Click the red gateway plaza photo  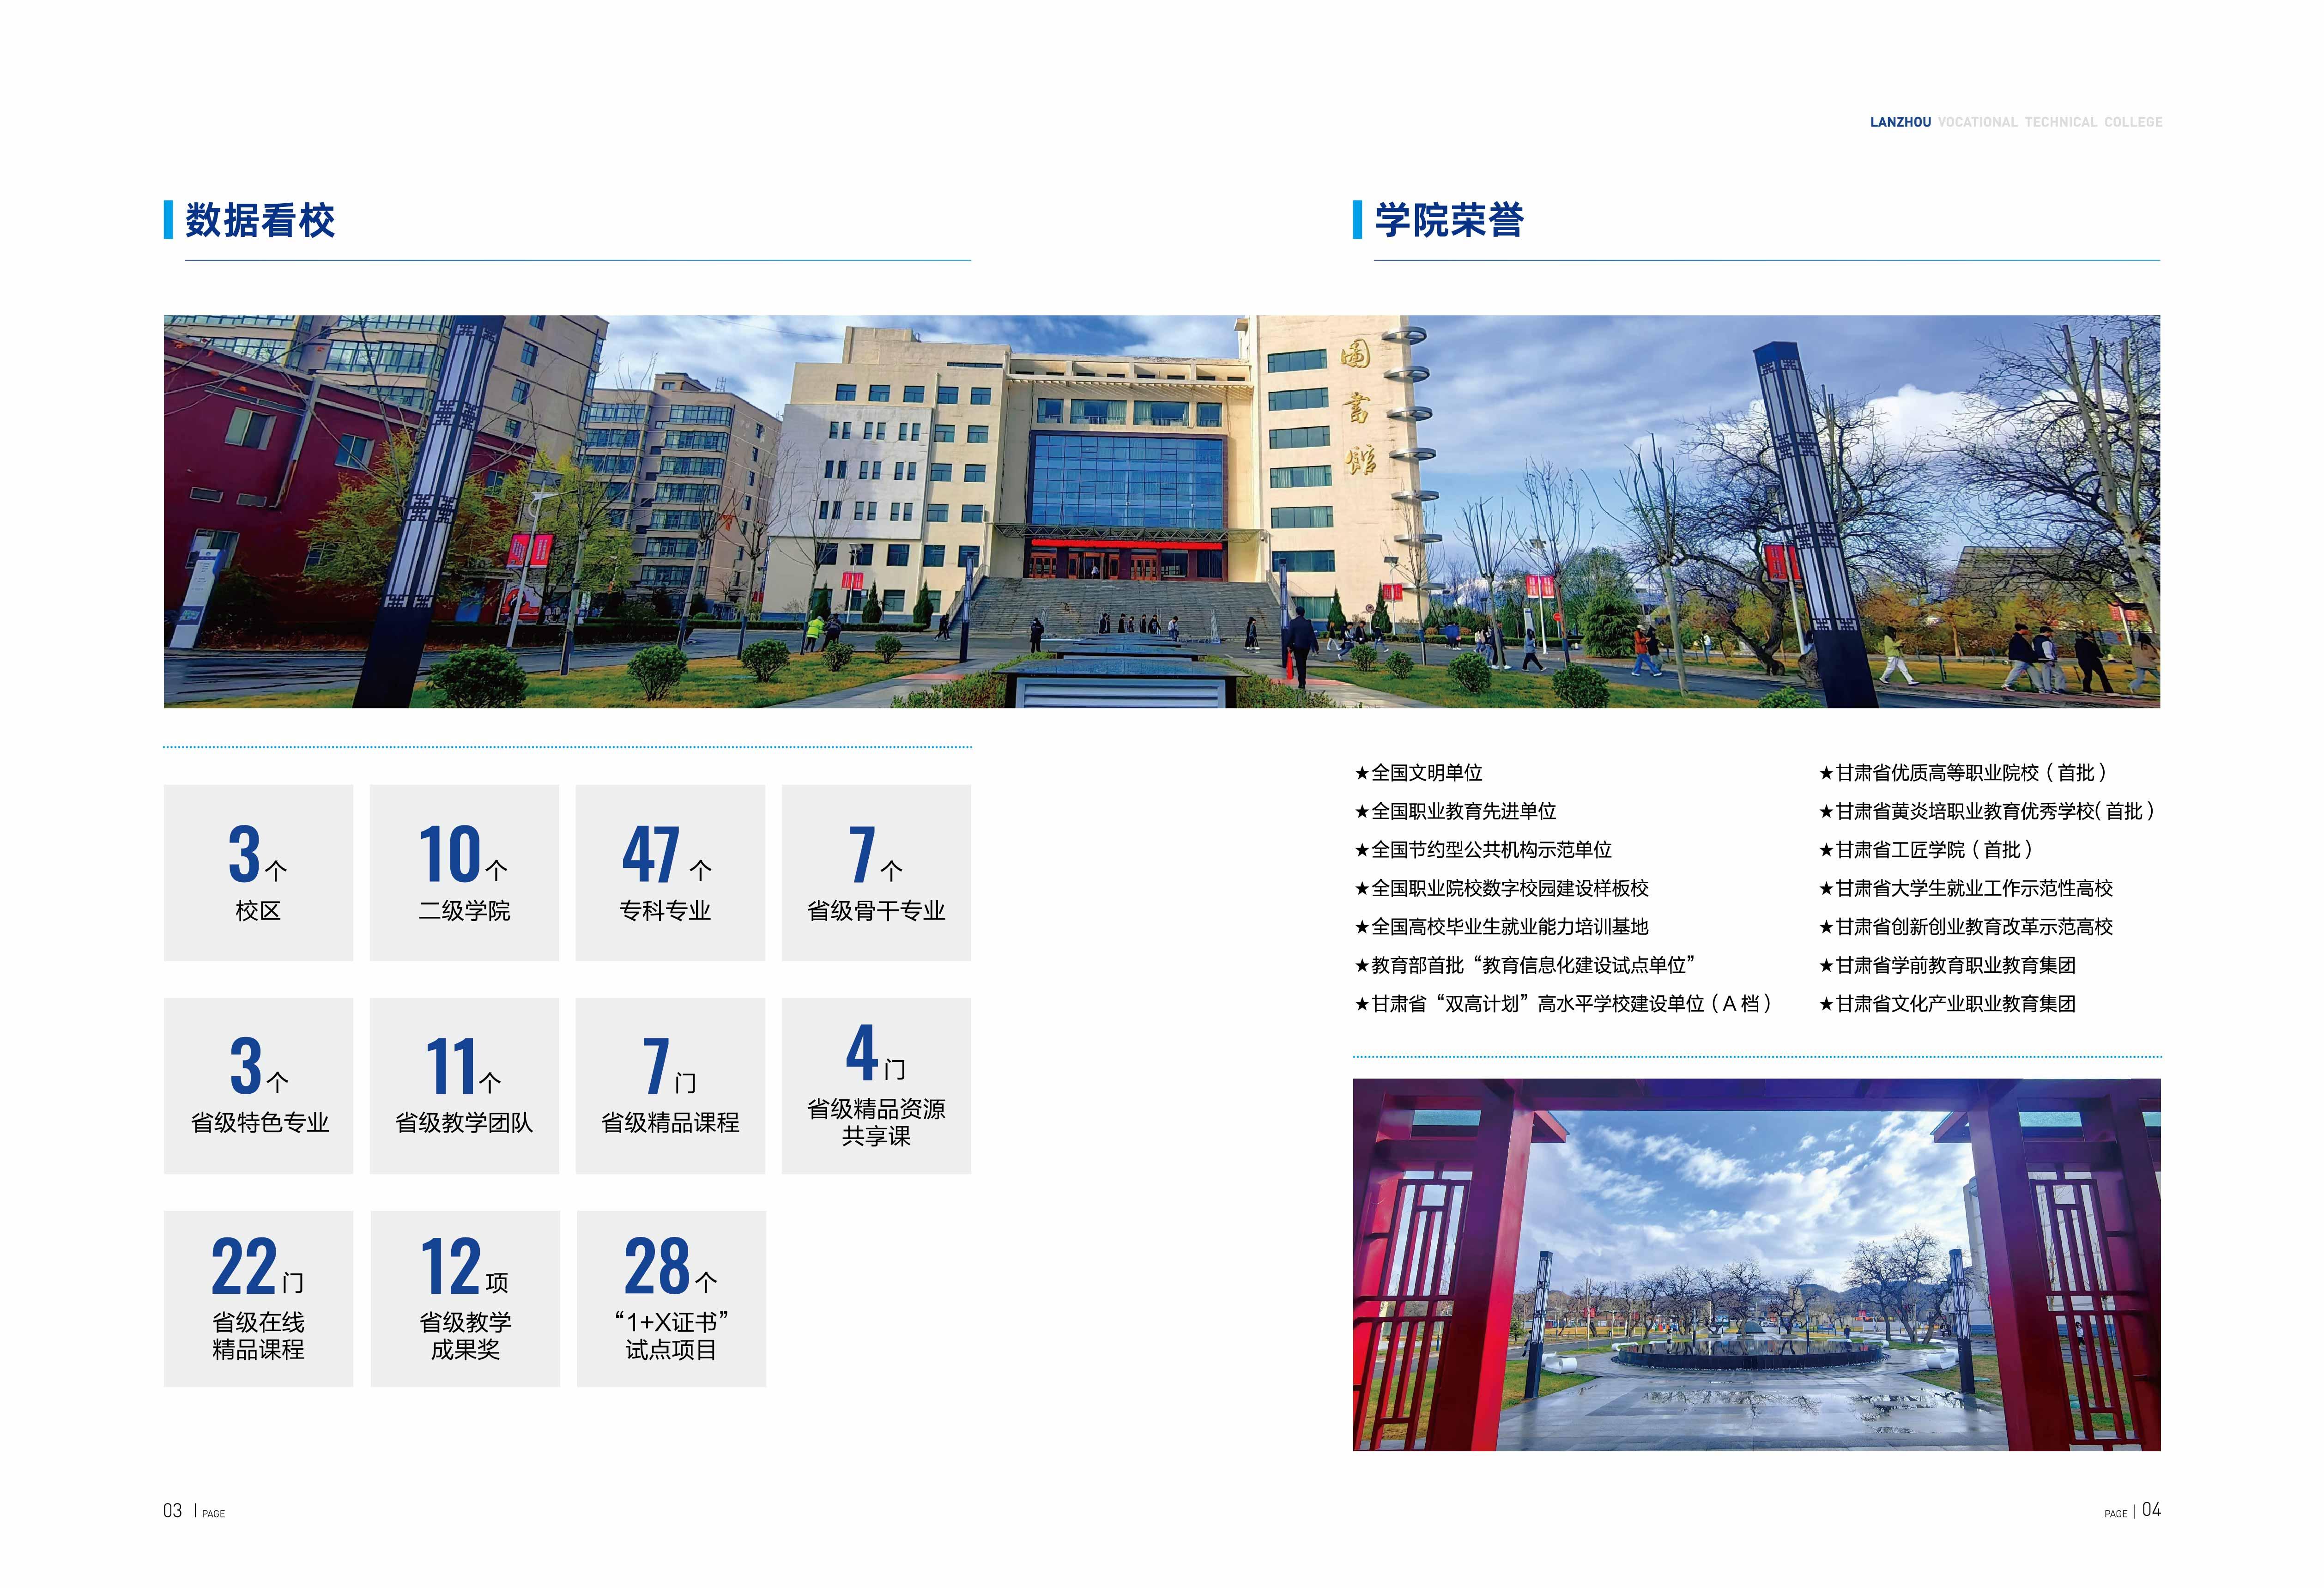click(1756, 1264)
